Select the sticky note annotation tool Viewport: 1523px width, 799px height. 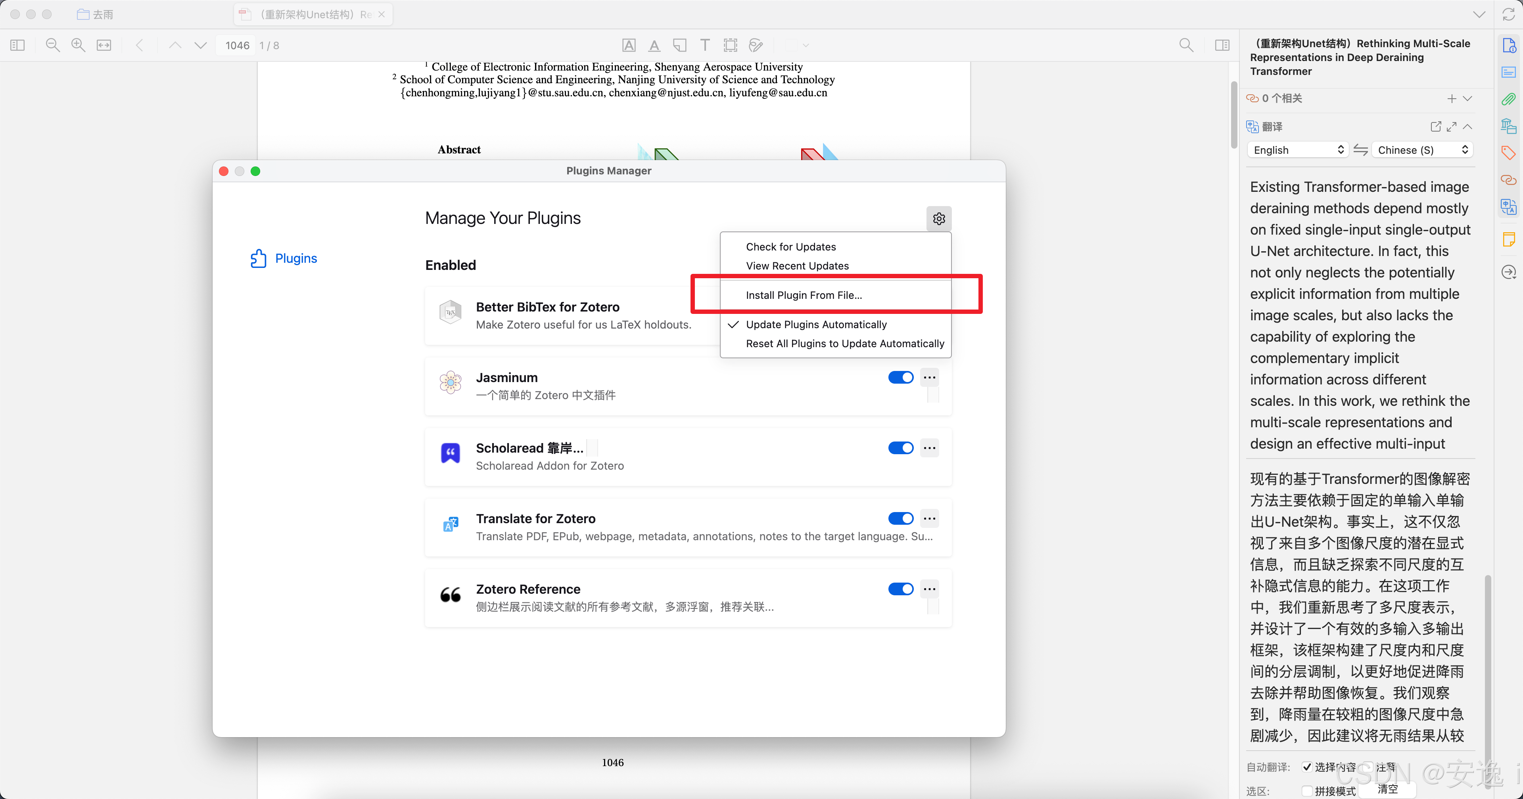pyautogui.click(x=680, y=46)
